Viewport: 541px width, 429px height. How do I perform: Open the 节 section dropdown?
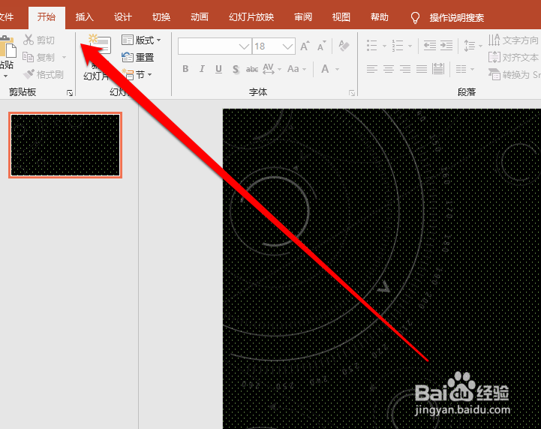tap(137, 74)
